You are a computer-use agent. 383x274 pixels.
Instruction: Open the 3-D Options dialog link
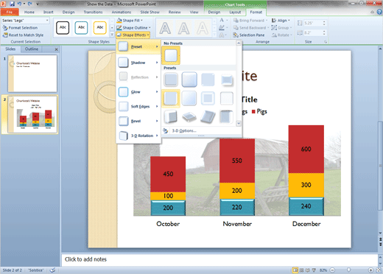[x=184, y=130]
